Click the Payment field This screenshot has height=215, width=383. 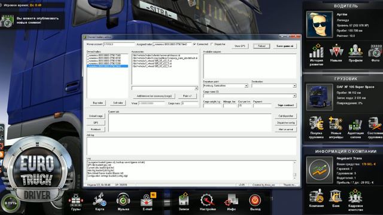click(262, 106)
